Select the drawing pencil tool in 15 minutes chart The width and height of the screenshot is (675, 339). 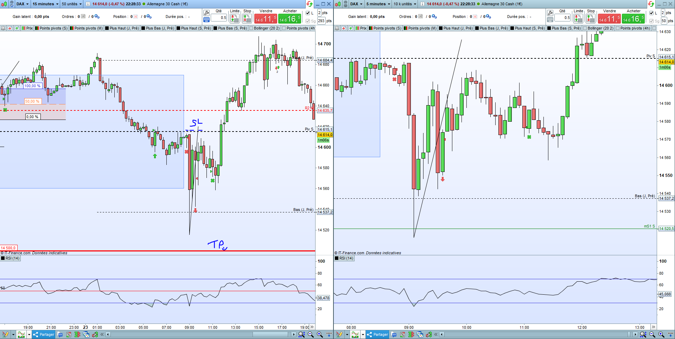click(5, 334)
